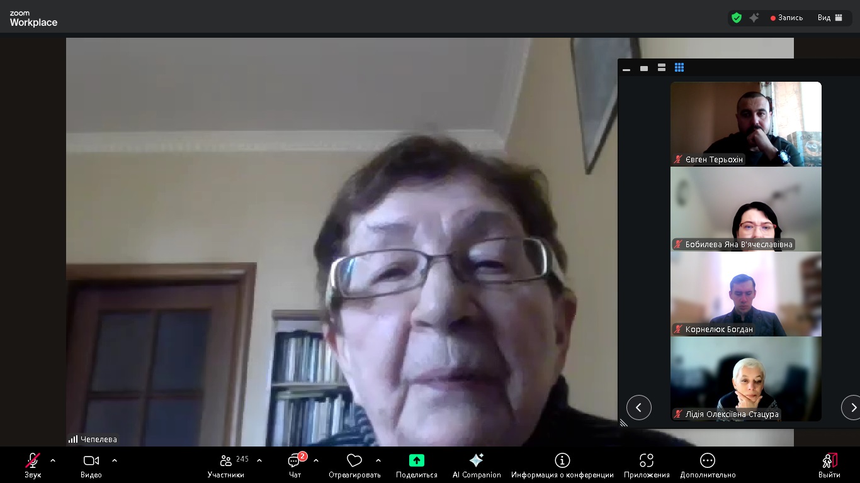Click the Запись recording indicator

tap(786, 18)
